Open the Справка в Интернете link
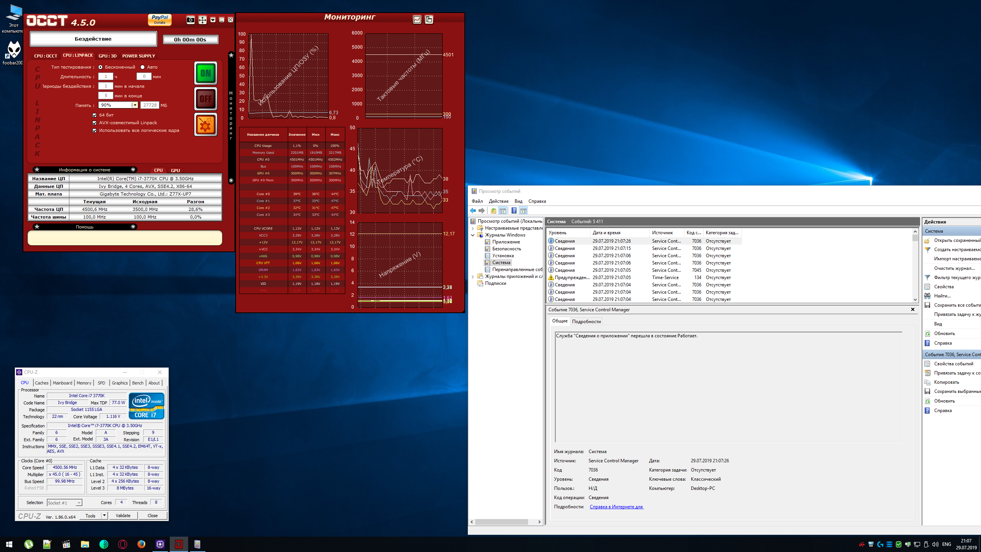Viewport: 981px width, 552px height. [x=616, y=507]
